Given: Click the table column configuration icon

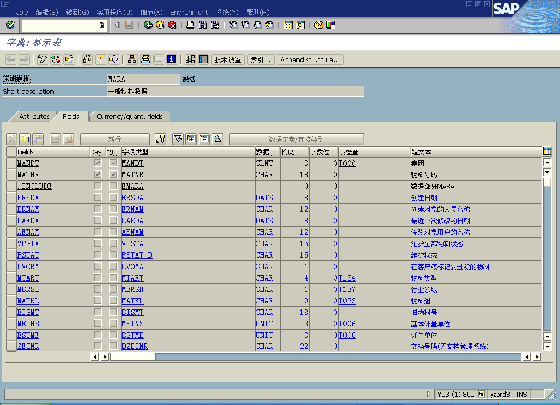Looking at the screenshot, I should click(x=547, y=151).
